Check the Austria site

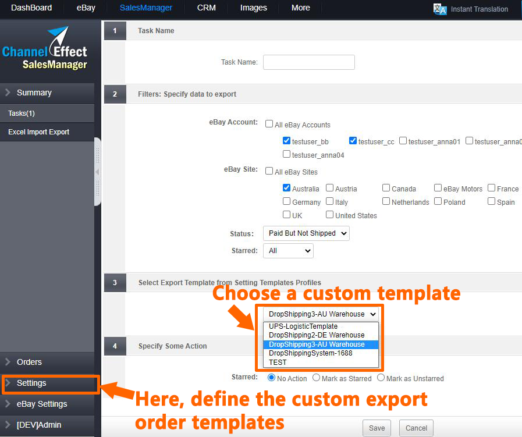tap(329, 188)
